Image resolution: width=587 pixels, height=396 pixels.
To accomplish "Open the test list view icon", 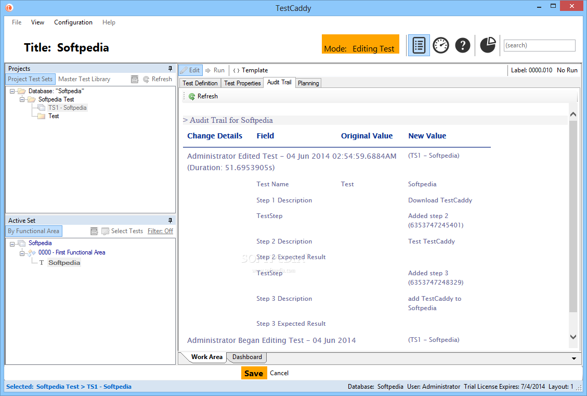I will [x=419, y=45].
